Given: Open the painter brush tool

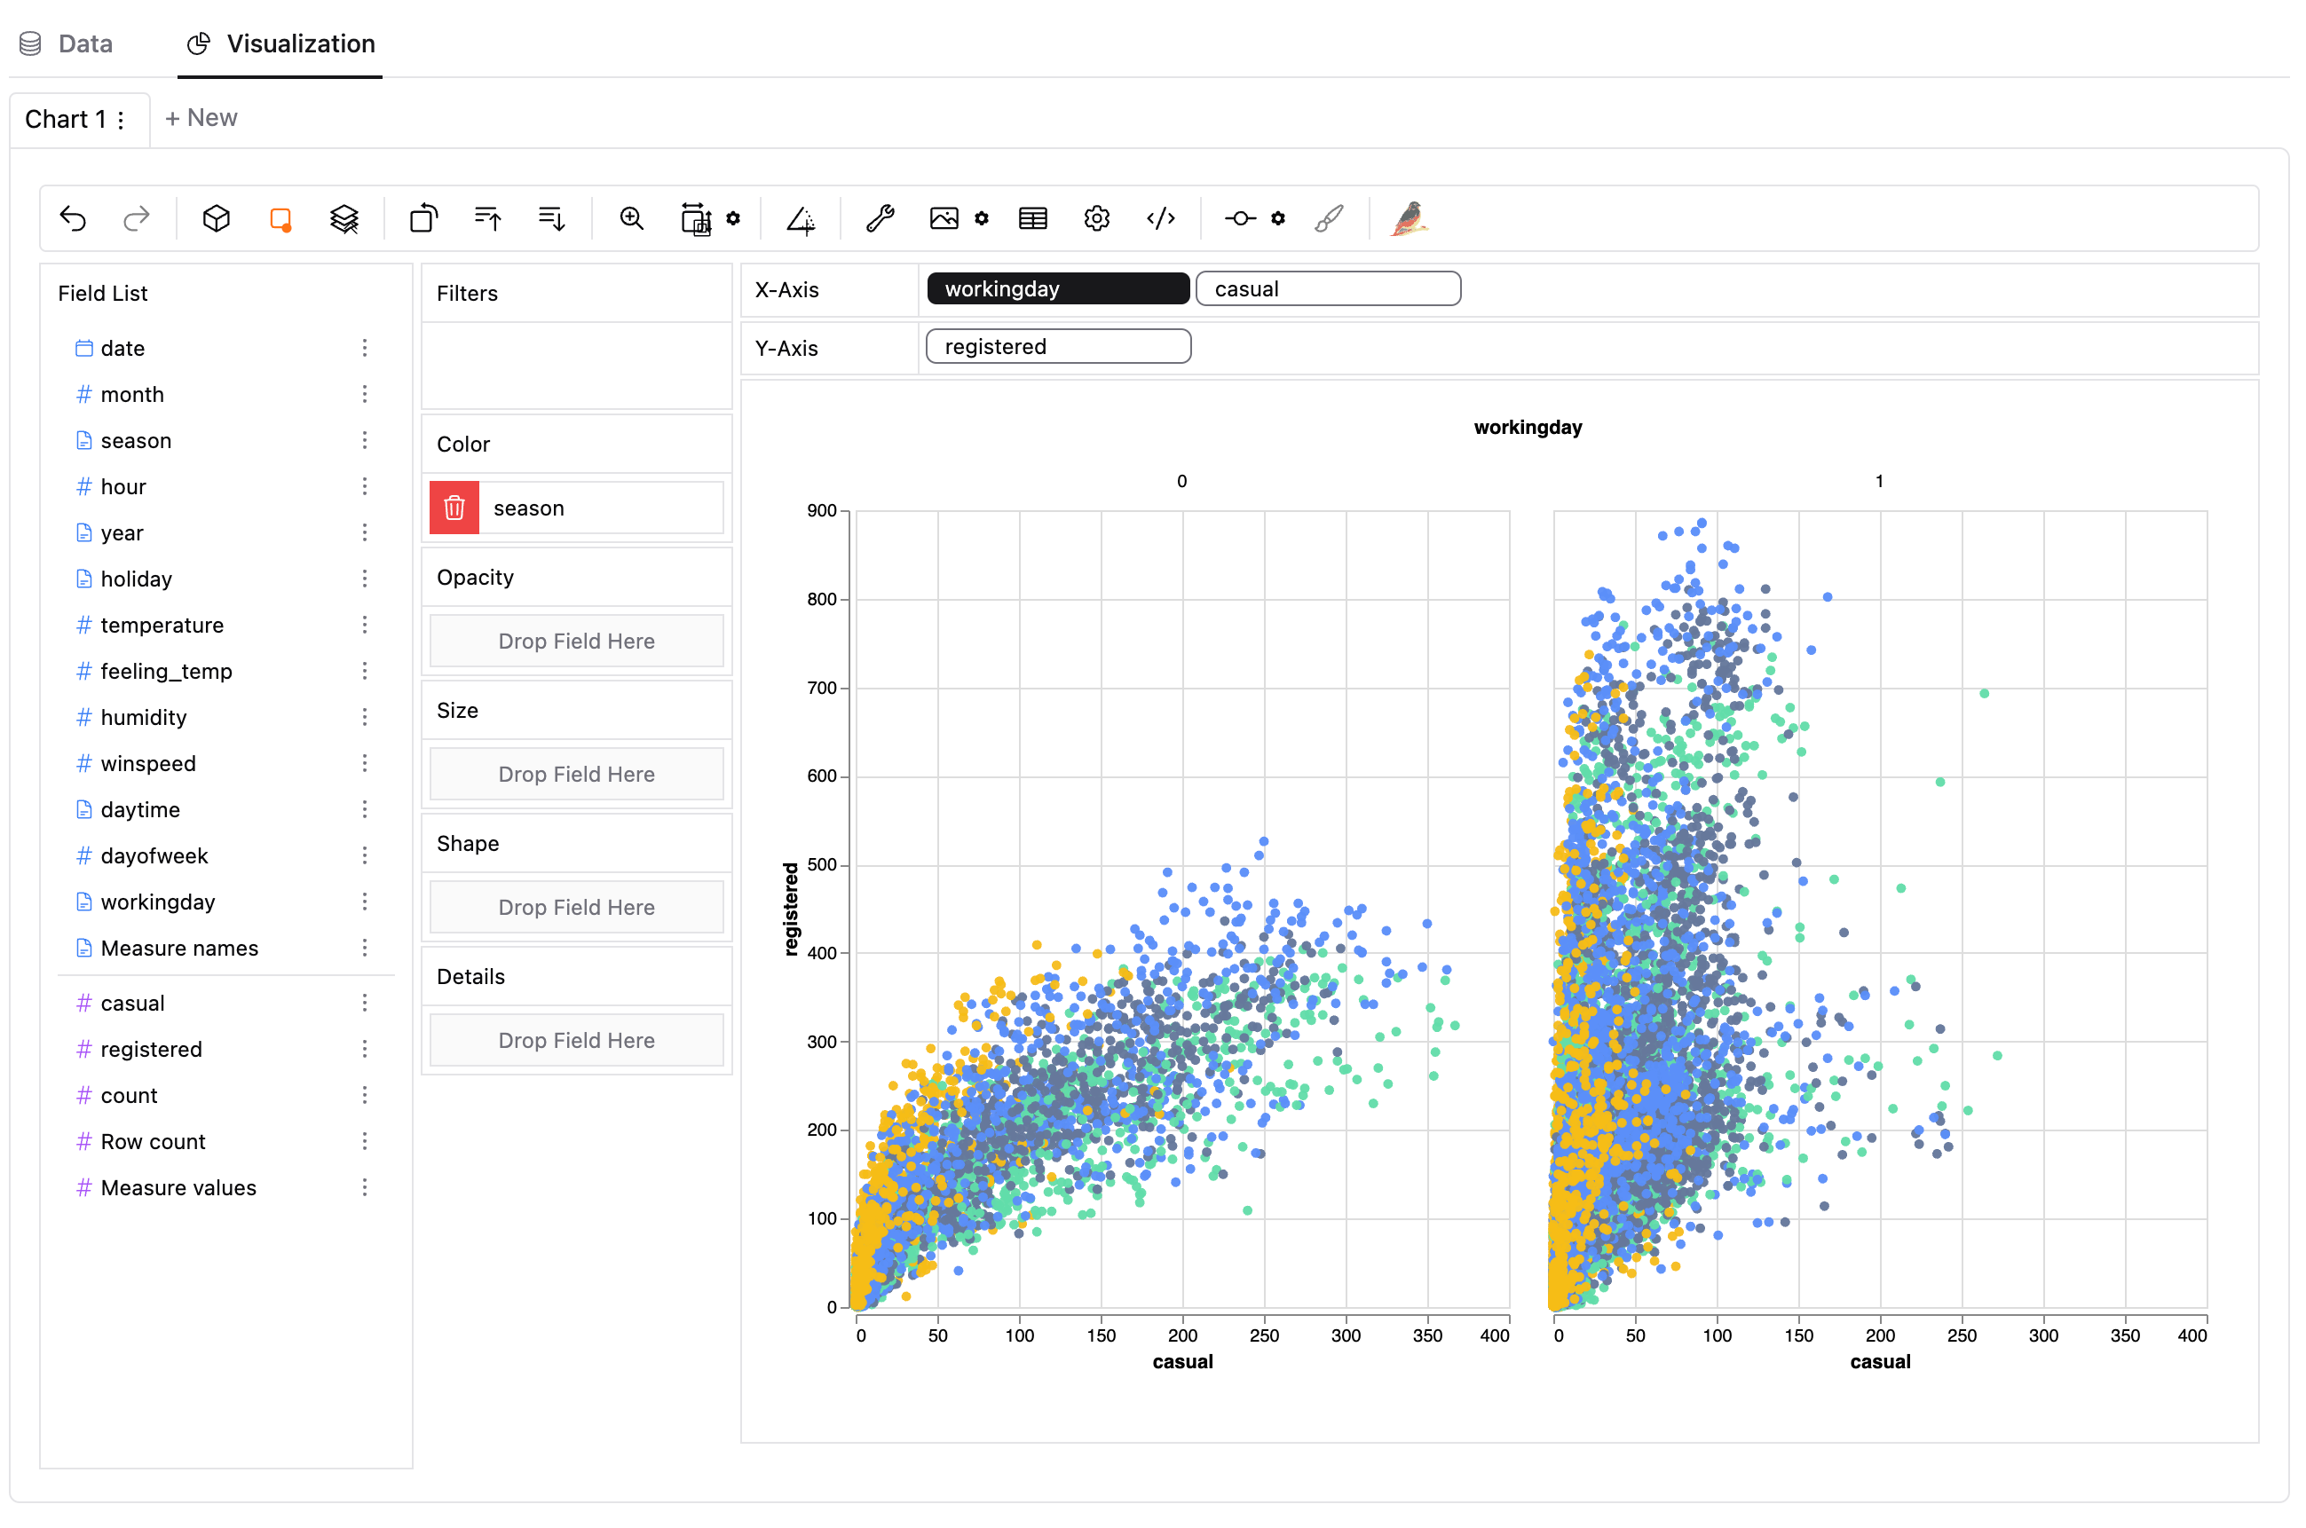Looking at the screenshot, I should coord(1330,218).
